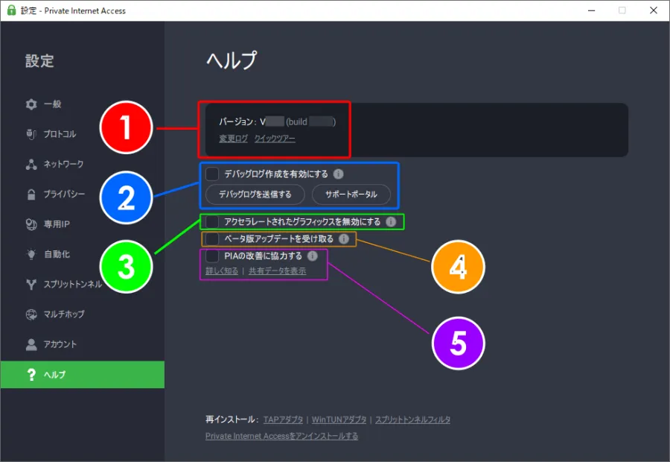Click the 自動化 lightbulb icon
The image size is (670, 462).
pos(31,254)
